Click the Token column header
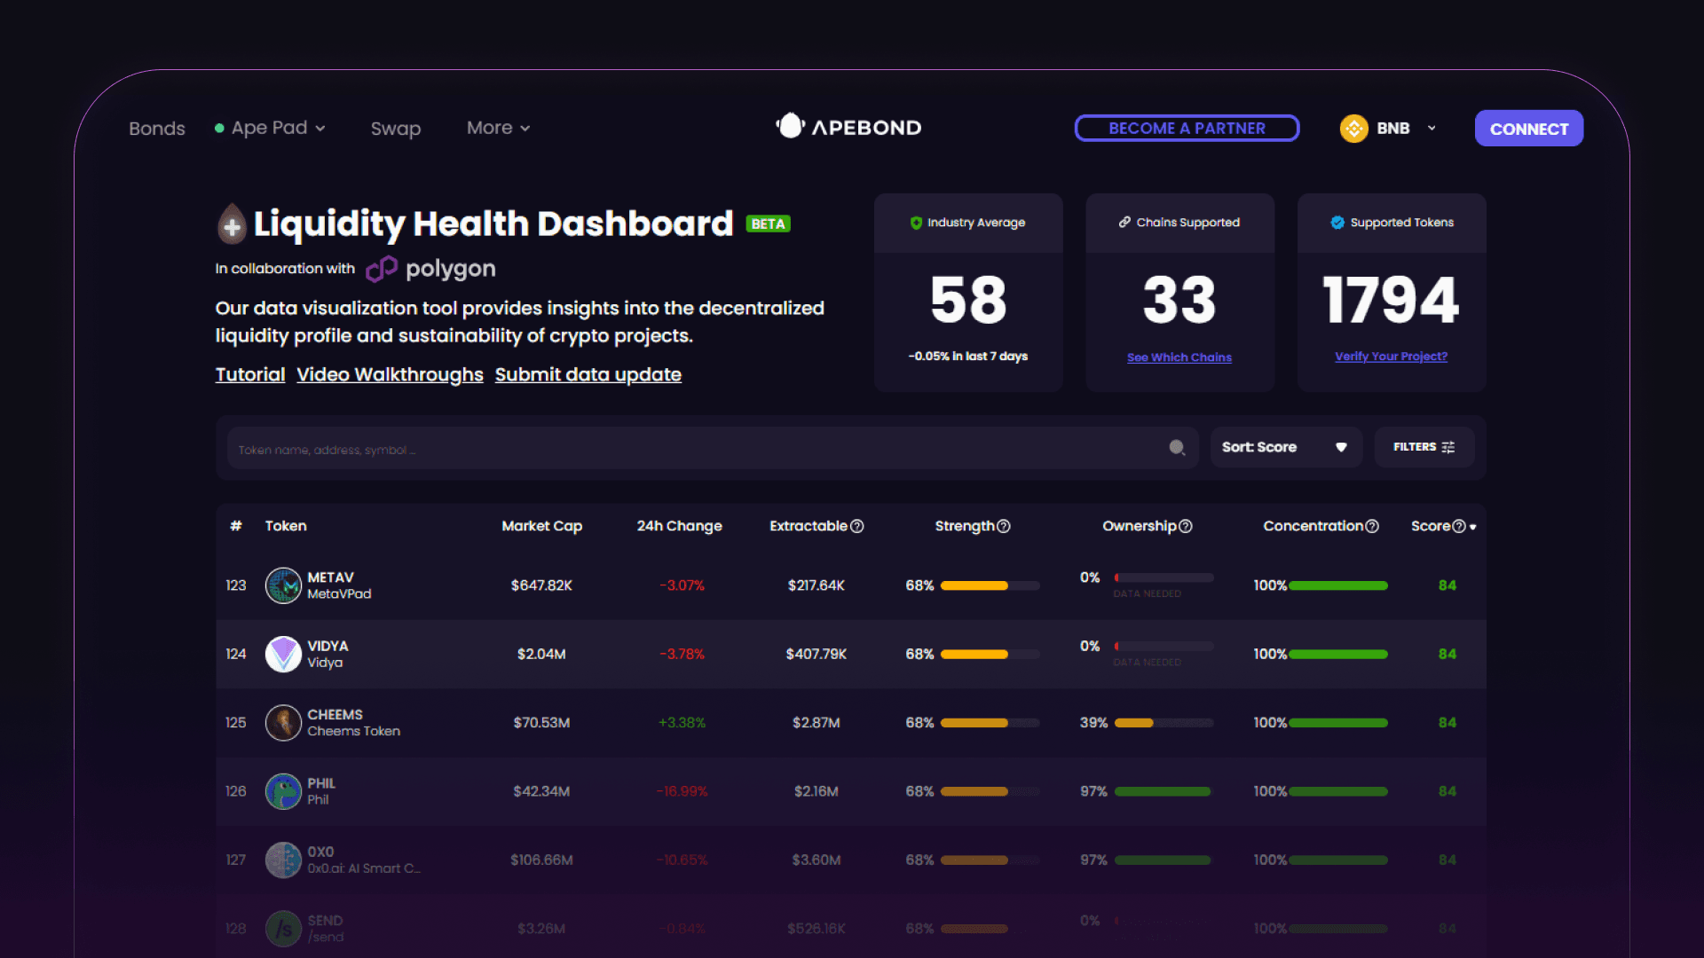The image size is (1704, 958). [286, 526]
